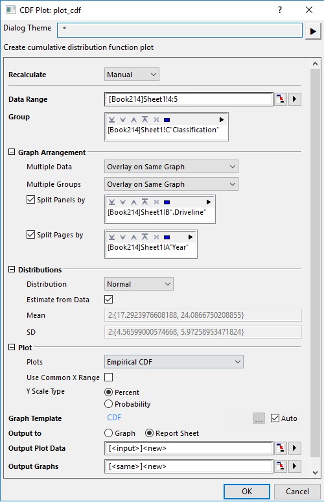Uncheck the Auto graph template checkbox
Viewport: 324px width, 502px height.
coord(275,418)
